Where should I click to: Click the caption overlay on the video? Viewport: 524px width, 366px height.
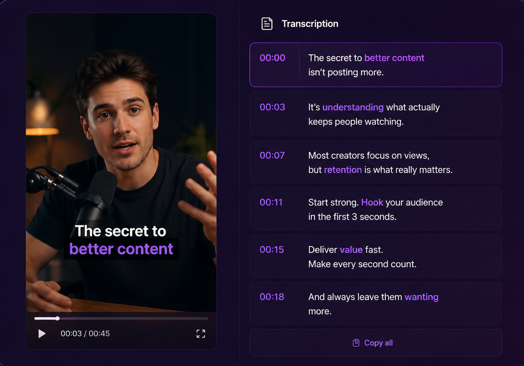pos(121,240)
